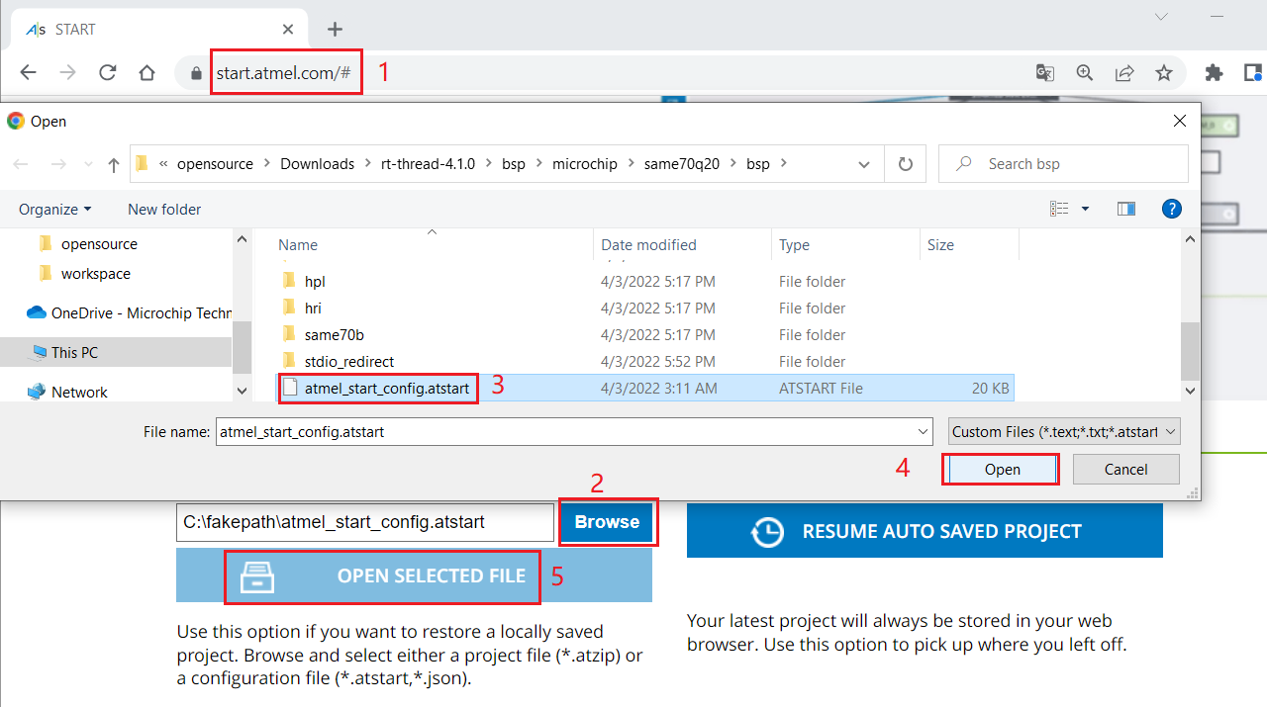Click the zoom magnifier icon in address bar

(1085, 72)
